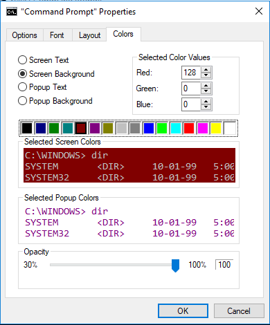The height and width of the screenshot is (325, 270).
Task: Select the bright yellow color swatch
Action: pyautogui.click(x=216, y=128)
